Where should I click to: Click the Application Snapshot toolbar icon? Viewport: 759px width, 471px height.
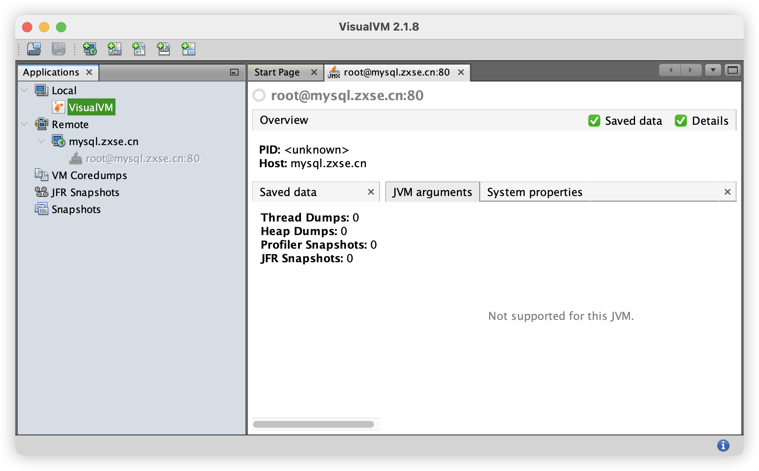[188, 49]
